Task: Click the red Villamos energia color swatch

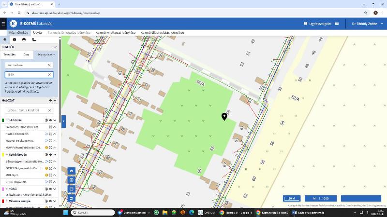Action: [x=3, y=201]
